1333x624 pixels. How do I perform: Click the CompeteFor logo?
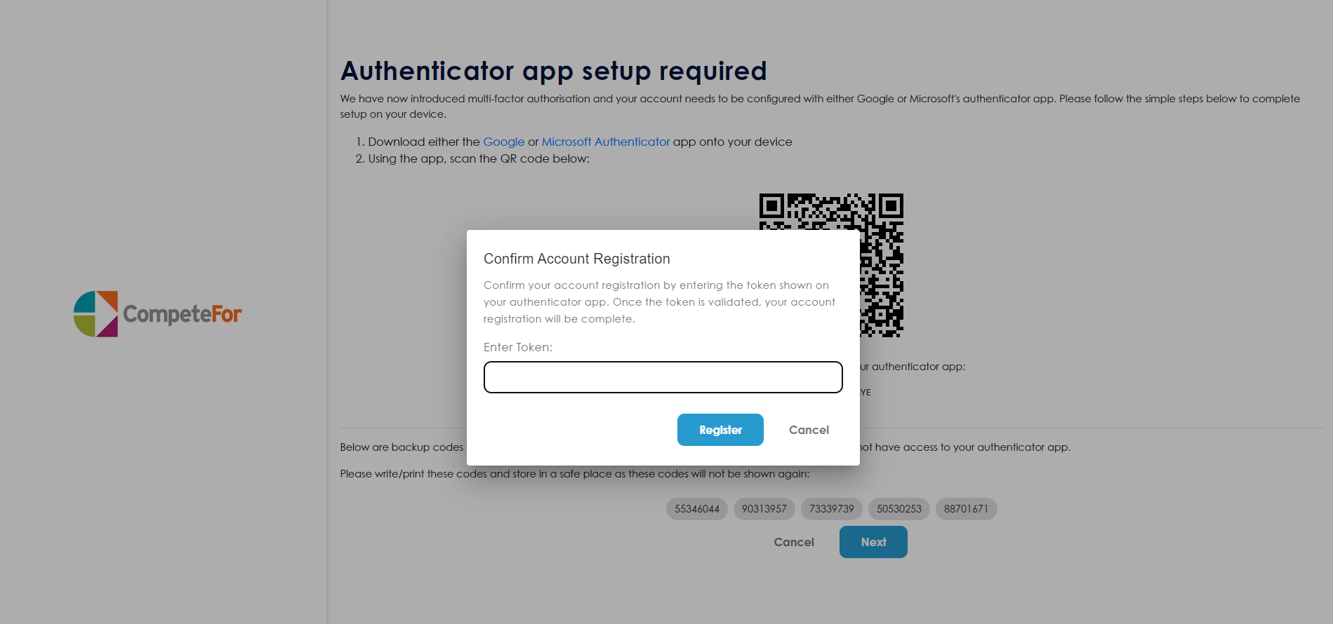(158, 313)
